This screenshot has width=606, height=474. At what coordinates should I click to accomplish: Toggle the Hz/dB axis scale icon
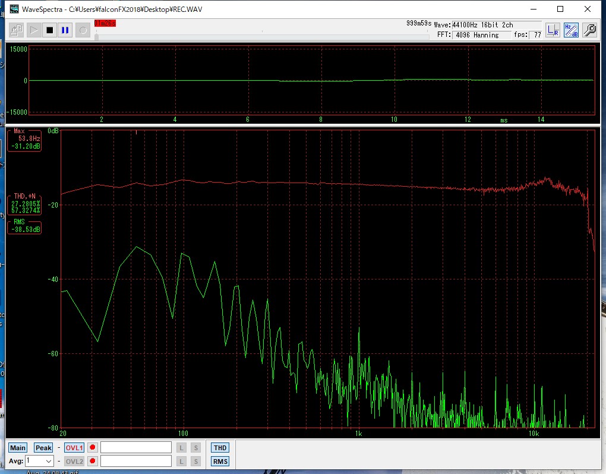click(x=571, y=30)
